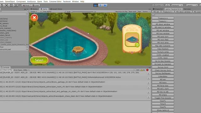Click info icon of dust_and_garbage log row
Image resolution: width=201 pixels, height=113 pixels.
tap(149, 93)
